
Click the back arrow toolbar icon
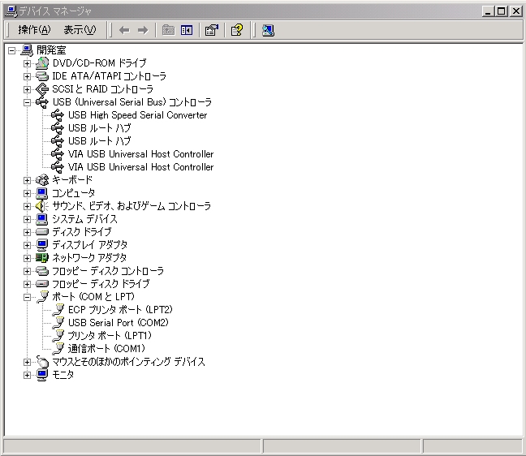pos(124,31)
